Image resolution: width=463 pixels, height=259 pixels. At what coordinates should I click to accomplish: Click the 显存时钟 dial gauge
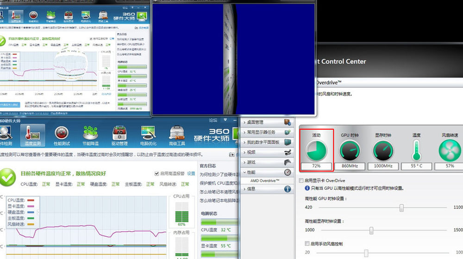(x=383, y=151)
